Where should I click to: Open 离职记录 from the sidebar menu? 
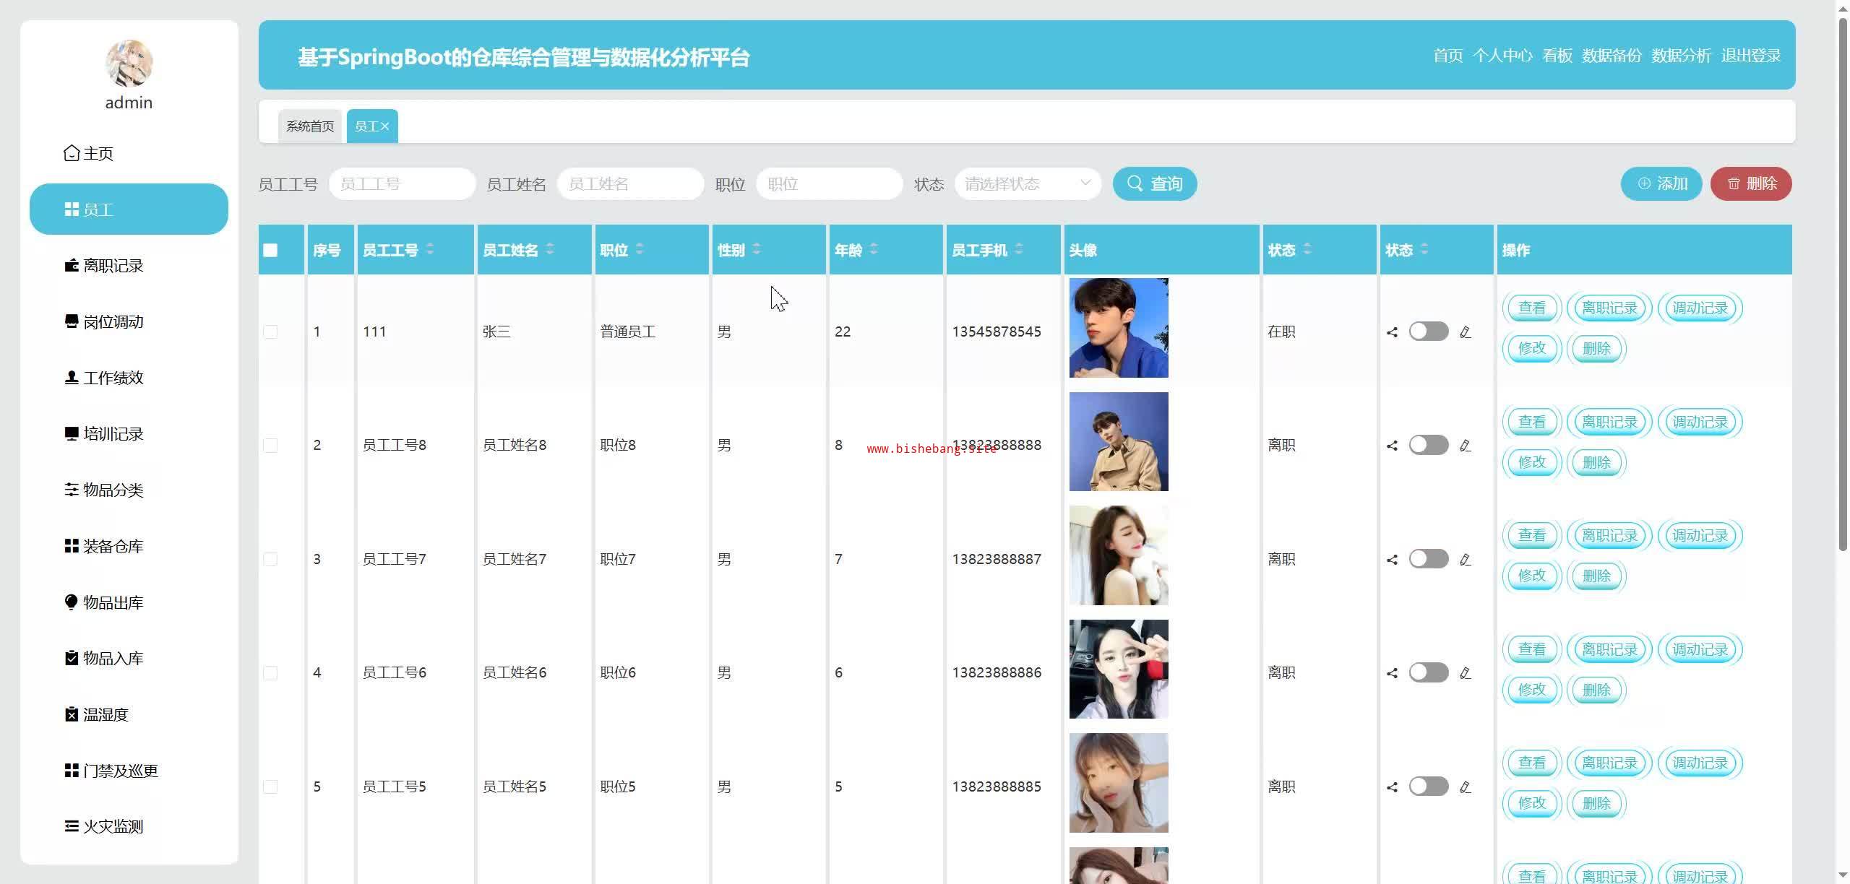(x=113, y=266)
